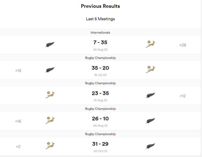Click the Last 5 Meetings label
The image size is (202, 157).
pos(100,19)
